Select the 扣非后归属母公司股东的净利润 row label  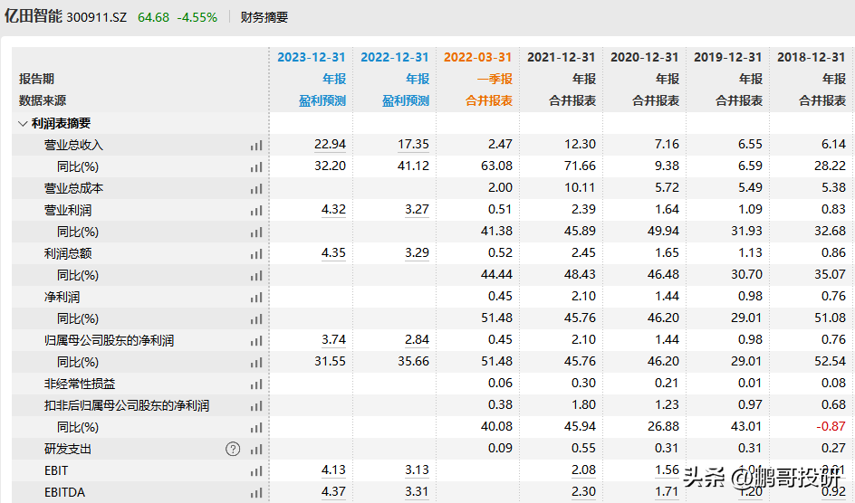coord(127,406)
